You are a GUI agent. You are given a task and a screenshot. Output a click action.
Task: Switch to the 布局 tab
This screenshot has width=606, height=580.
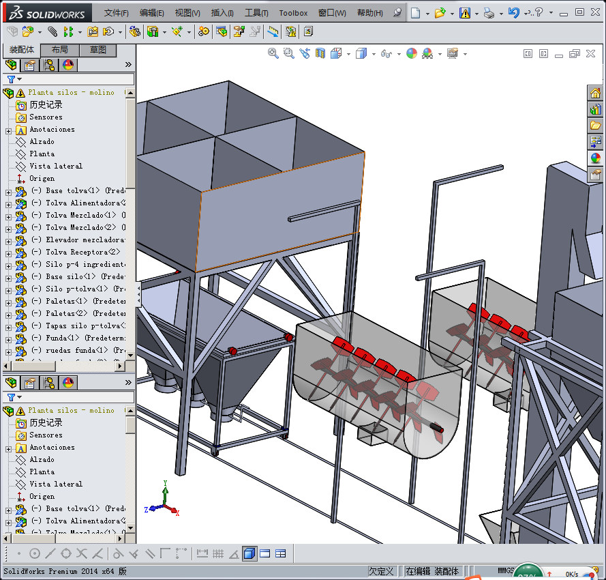(59, 50)
